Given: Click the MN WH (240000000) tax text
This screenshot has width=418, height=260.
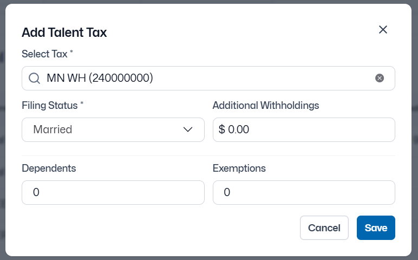Looking at the screenshot, I should (x=100, y=78).
